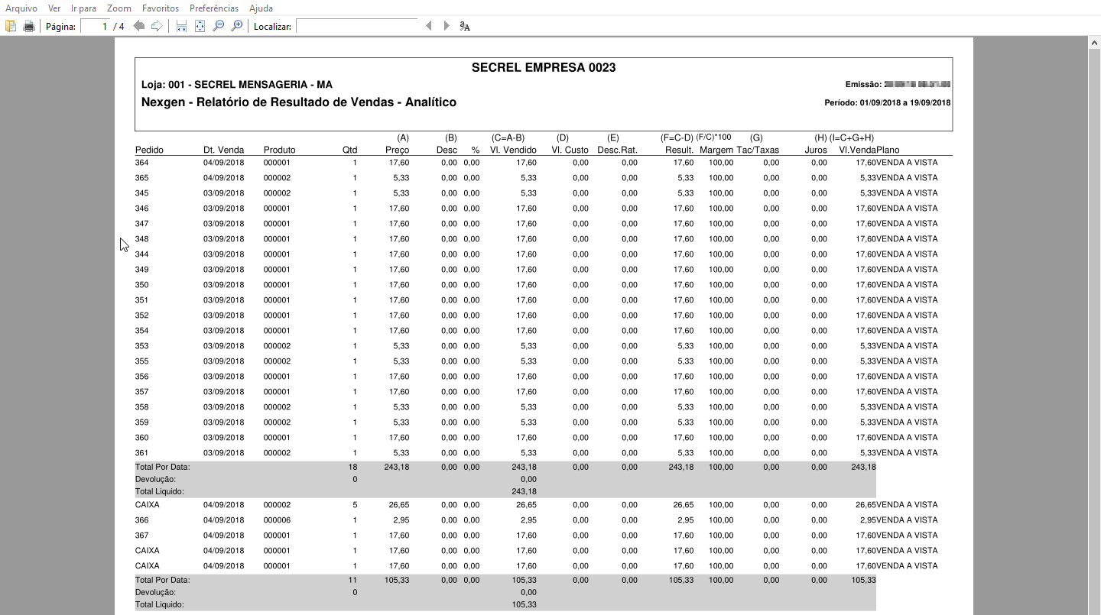Open the Ver menu

[x=54, y=8]
